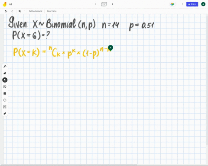
Task: Edit the jam title "63"
Action: click(x=11, y=4)
